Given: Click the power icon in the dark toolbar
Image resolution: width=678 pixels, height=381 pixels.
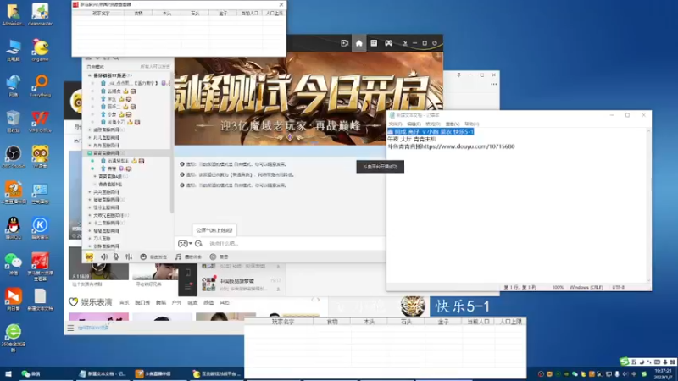Looking at the screenshot, I should click(435, 43).
